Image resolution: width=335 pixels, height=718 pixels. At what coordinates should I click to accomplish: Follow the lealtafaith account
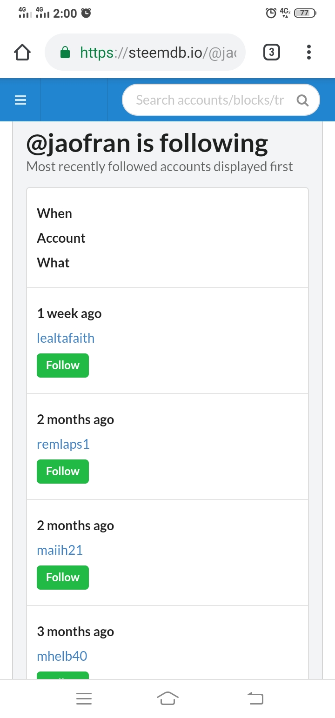click(x=63, y=366)
